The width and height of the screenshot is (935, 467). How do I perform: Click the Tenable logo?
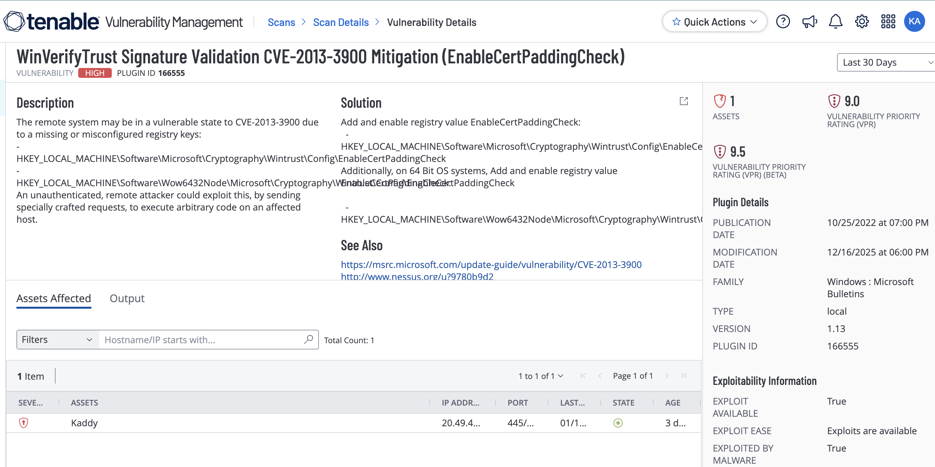click(x=51, y=22)
